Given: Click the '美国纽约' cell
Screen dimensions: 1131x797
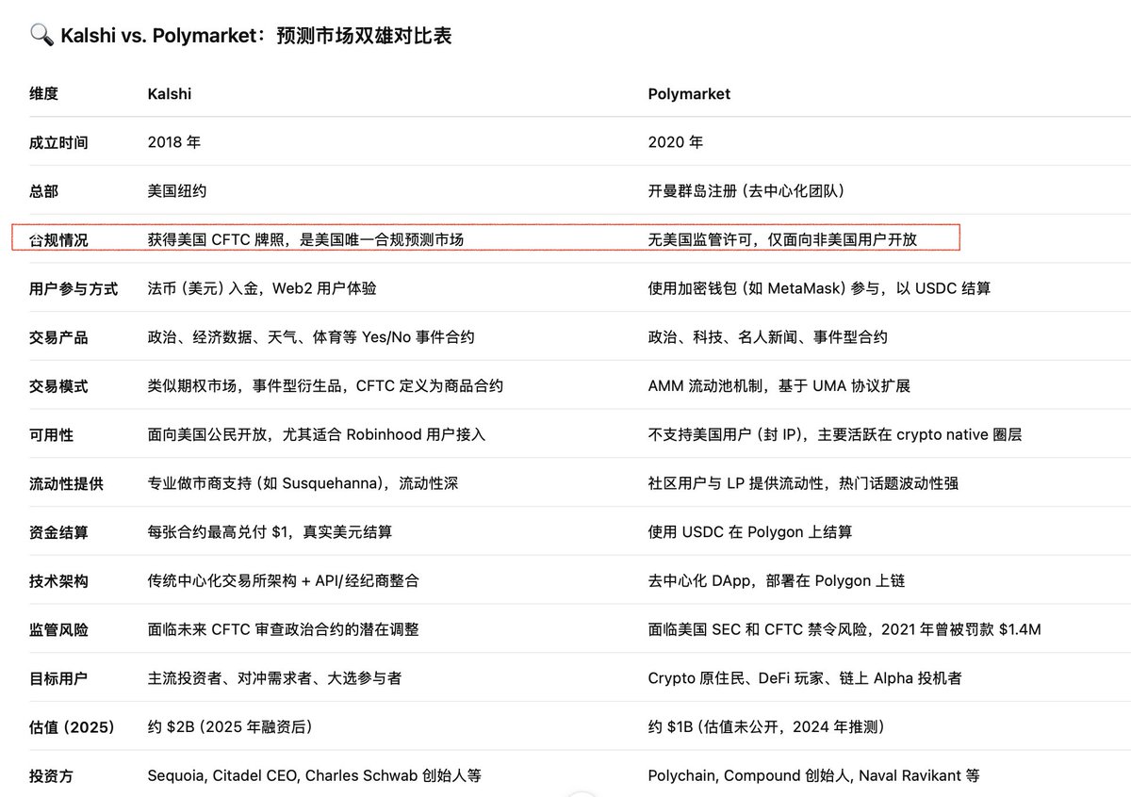Looking at the screenshot, I should tap(177, 191).
